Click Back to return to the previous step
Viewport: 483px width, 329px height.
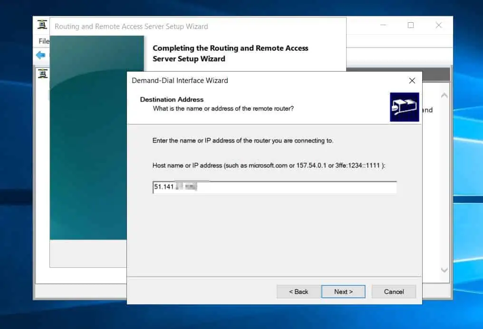(298, 292)
